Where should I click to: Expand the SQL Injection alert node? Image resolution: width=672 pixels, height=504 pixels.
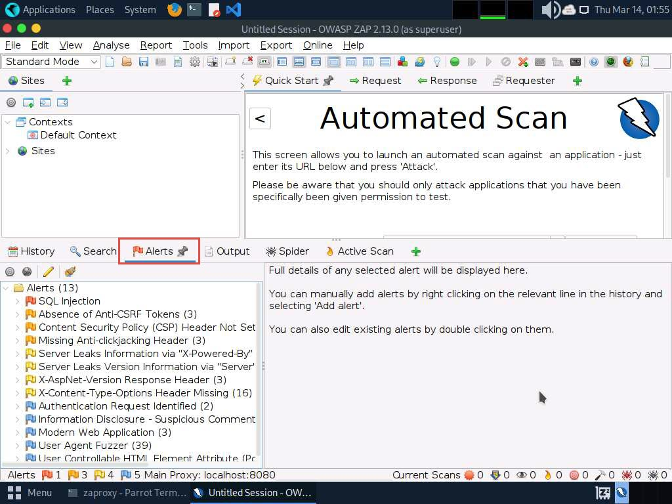click(18, 301)
